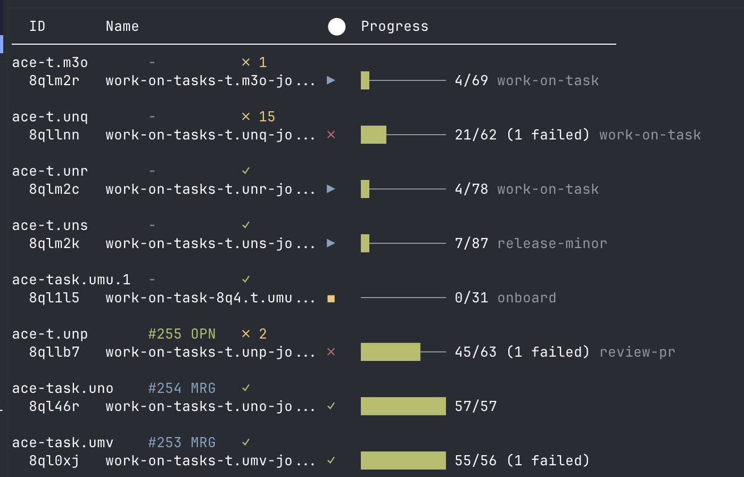Viewport: 744px width, 477px height.
Task: Click the green checkmark for 8ql46r run
Action: [331, 406]
